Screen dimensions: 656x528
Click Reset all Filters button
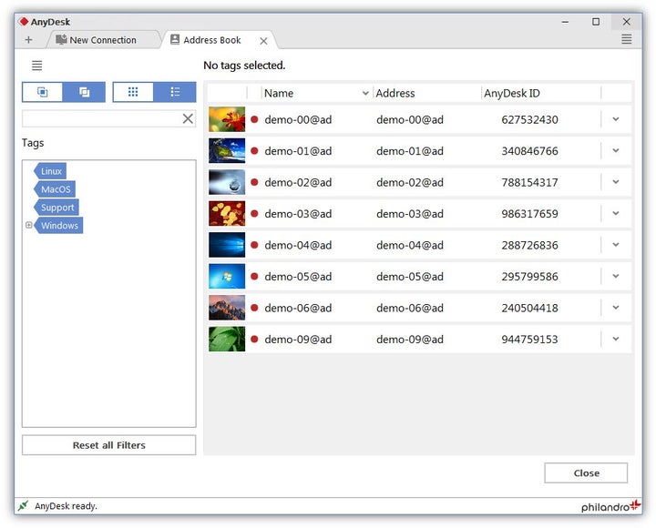(x=108, y=445)
